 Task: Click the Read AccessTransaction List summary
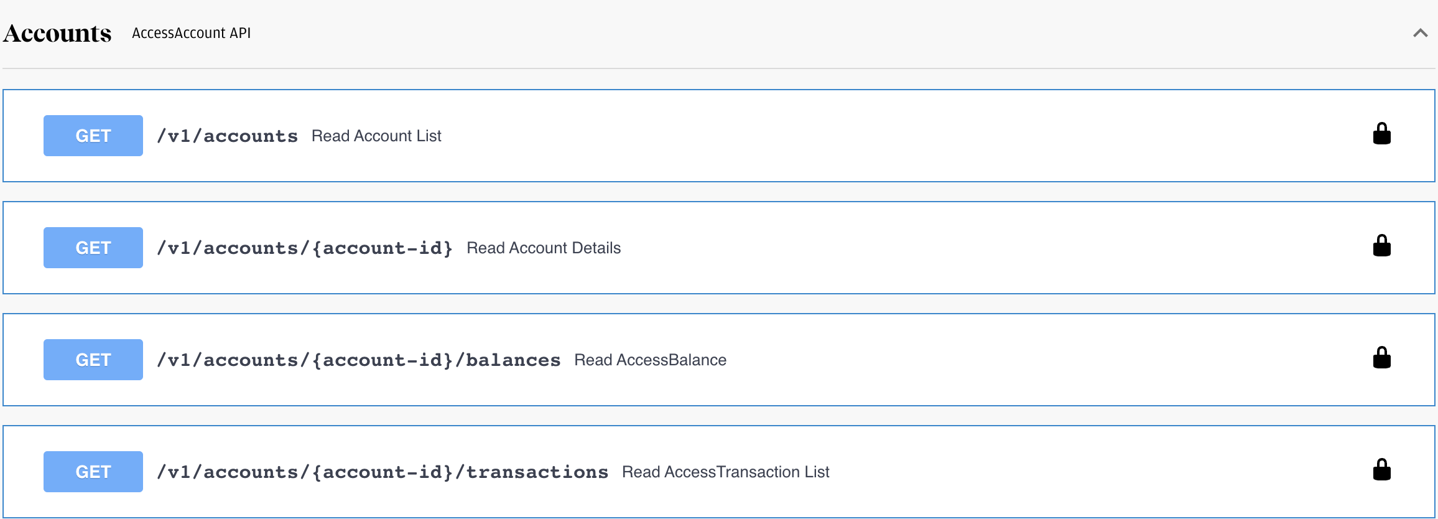point(726,472)
